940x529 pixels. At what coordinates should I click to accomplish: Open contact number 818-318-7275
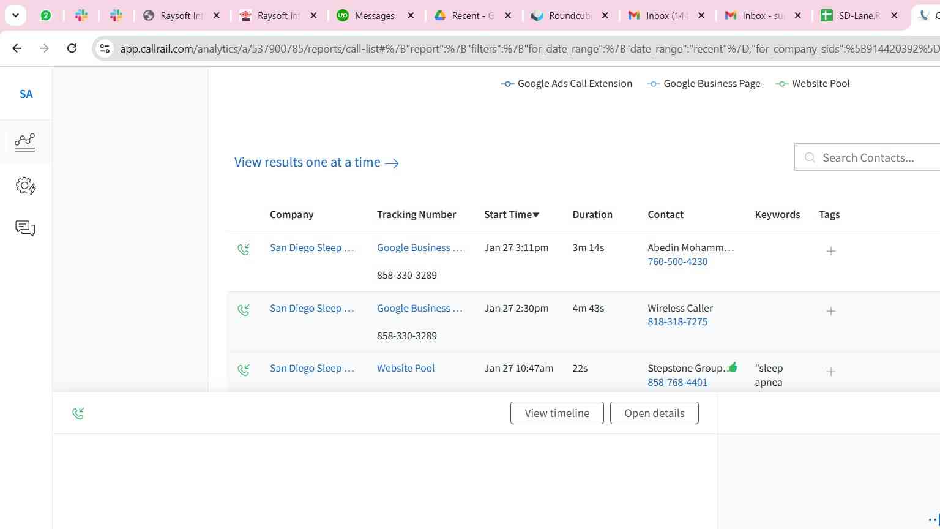pos(677,322)
